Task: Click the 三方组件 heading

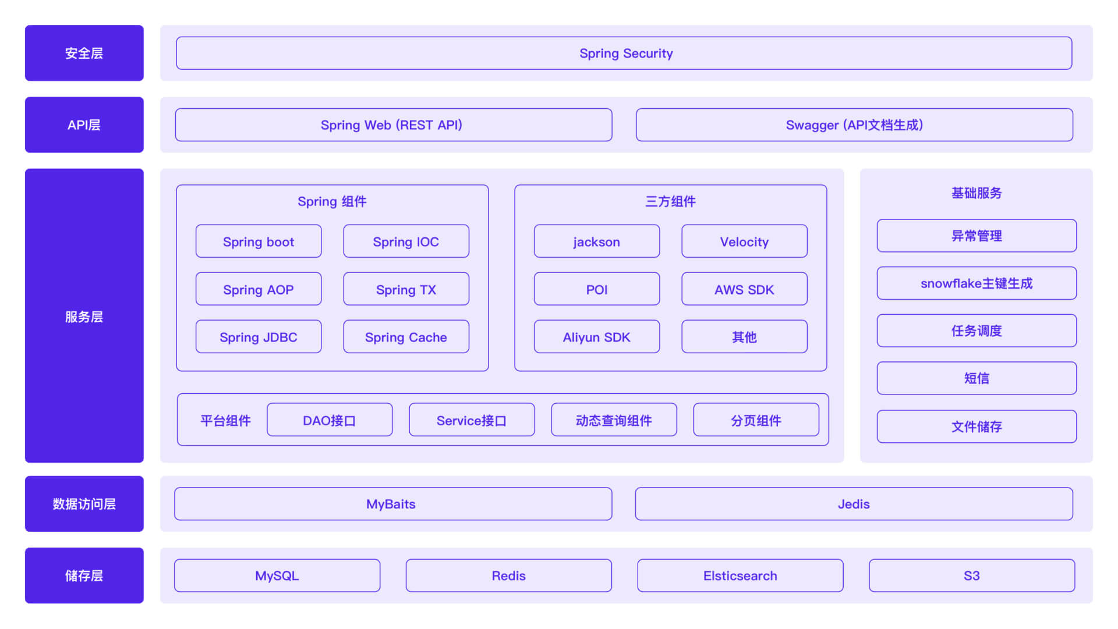Action: 670,201
